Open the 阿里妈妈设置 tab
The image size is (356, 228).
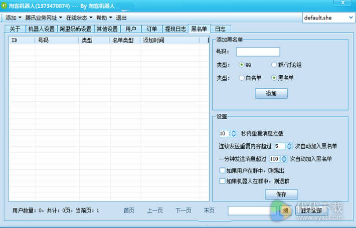(76, 29)
